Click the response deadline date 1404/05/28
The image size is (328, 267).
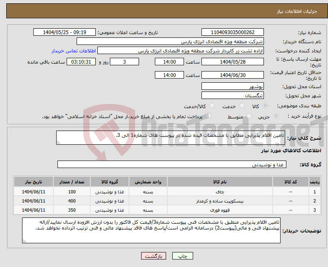pos(232,62)
